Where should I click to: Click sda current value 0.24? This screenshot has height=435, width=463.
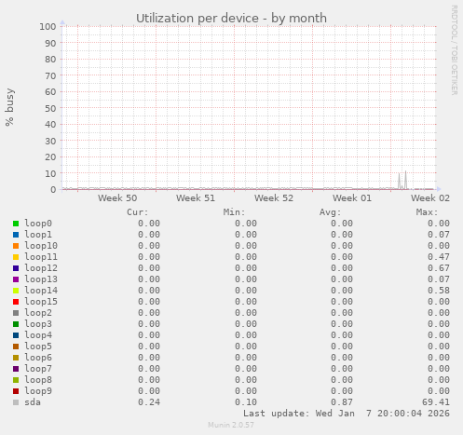[x=149, y=402]
